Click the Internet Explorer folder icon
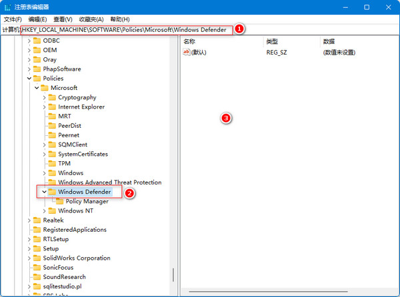 [52, 107]
